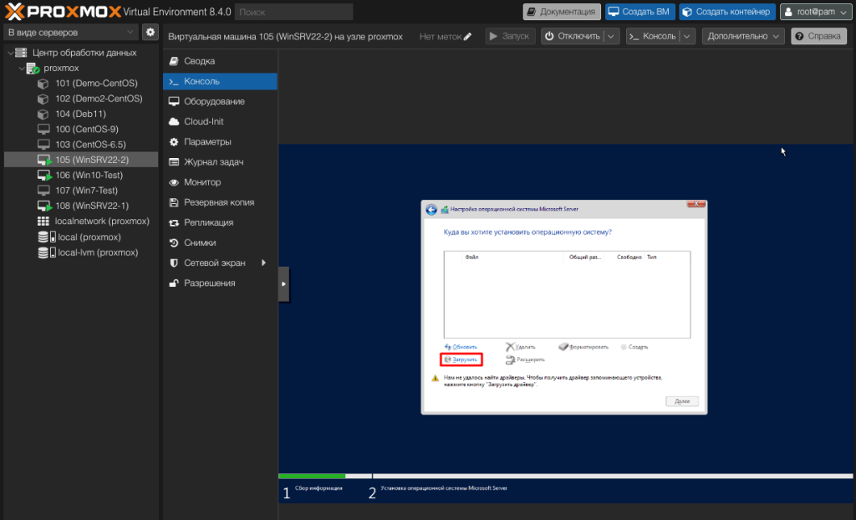The image size is (856, 520).
Task: Click the 'Создать ВМ' button
Action: click(x=638, y=12)
